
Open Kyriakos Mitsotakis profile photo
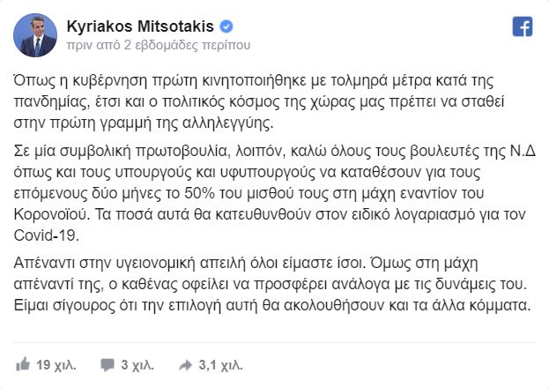[x=35, y=35]
